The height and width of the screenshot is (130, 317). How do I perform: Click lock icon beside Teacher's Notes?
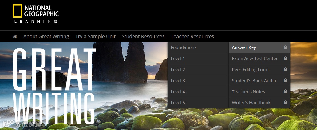(285, 92)
